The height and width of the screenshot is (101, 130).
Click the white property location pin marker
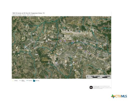pos(34,34)
